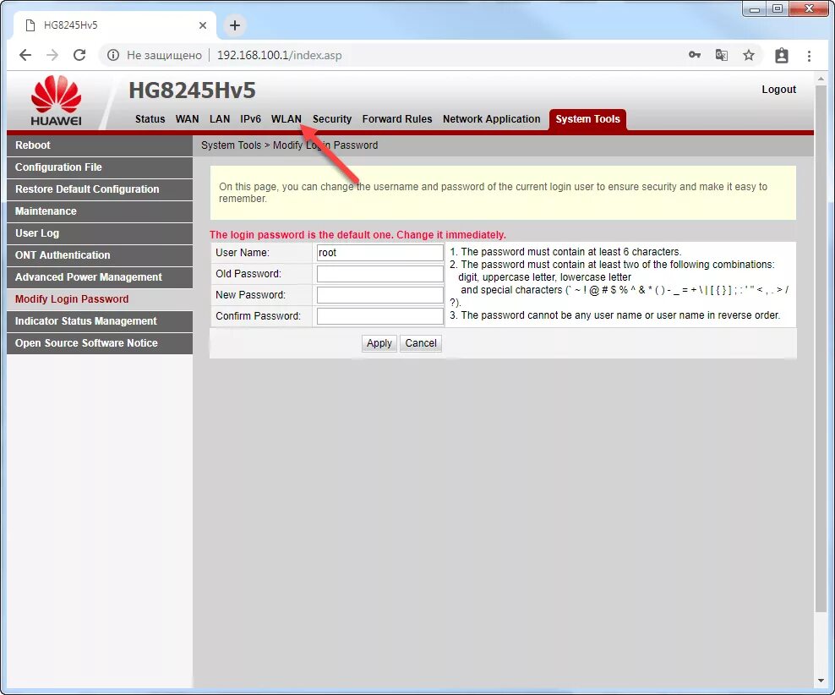Open the Network Application tab

pos(492,118)
